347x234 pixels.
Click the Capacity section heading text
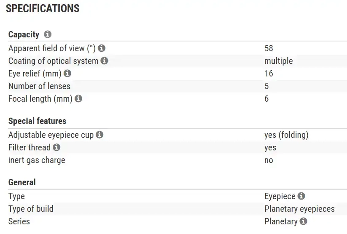[x=24, y=34]
